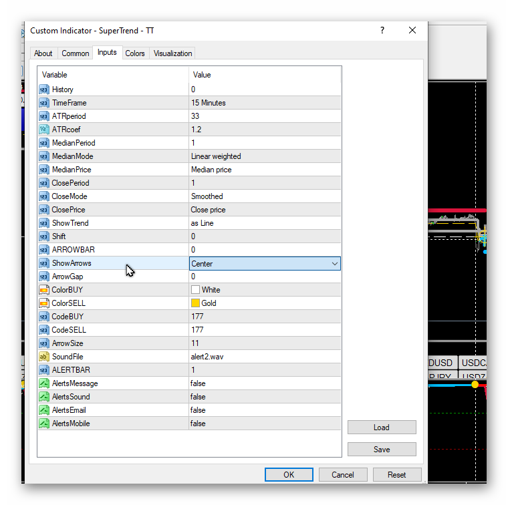Click the icon next to ShowArrows

click(44, 263)
